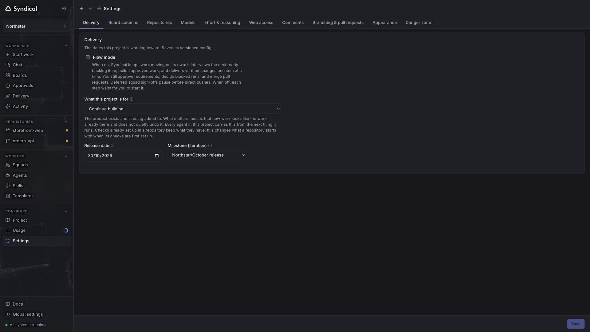590x332 pixels.
Task: Open Boards in the workspace menu
Action: (37, 75)
